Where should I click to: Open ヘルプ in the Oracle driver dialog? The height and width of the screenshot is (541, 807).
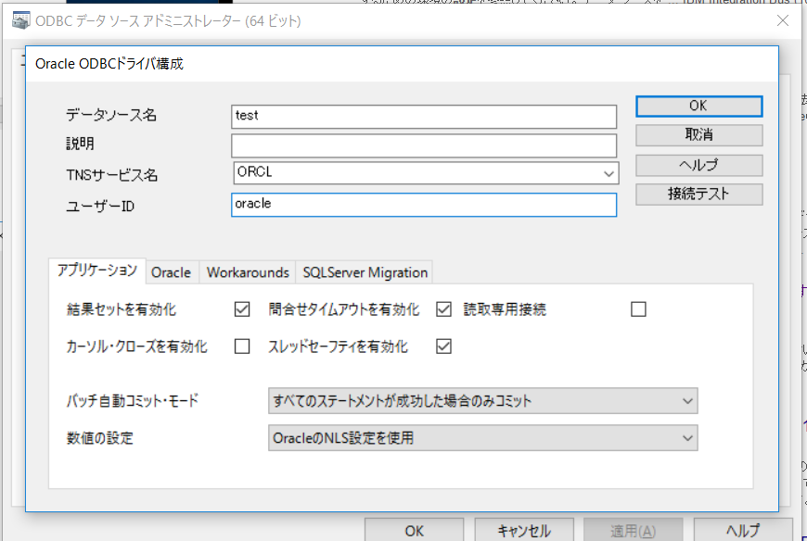[x=698, y=165]
